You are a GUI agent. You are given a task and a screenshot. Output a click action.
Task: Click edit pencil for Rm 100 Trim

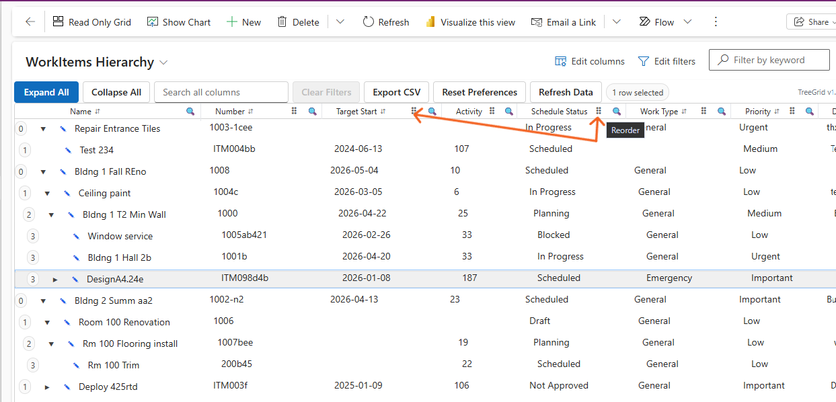coord(75,365)
